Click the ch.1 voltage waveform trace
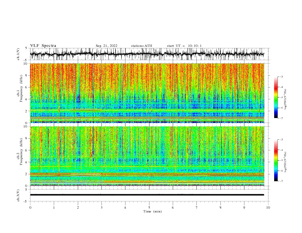This screenshot has height=233, width=302. (147, 54)
